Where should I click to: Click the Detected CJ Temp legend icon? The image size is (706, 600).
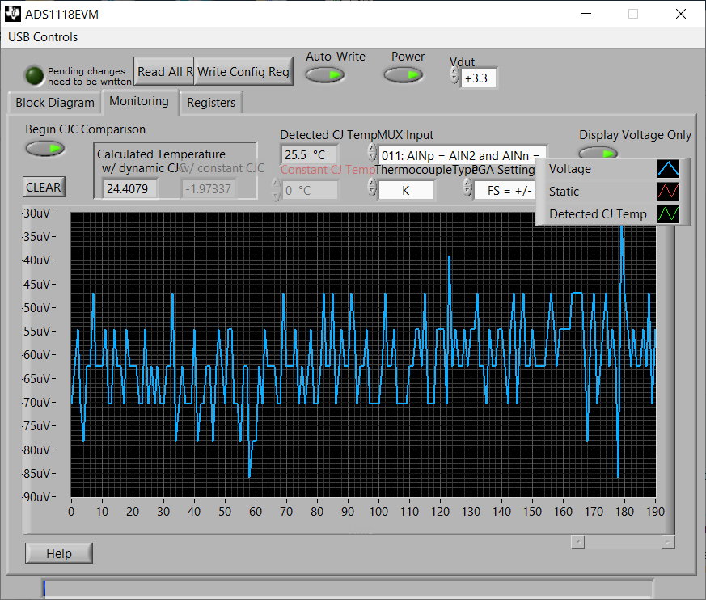[668, 213]
